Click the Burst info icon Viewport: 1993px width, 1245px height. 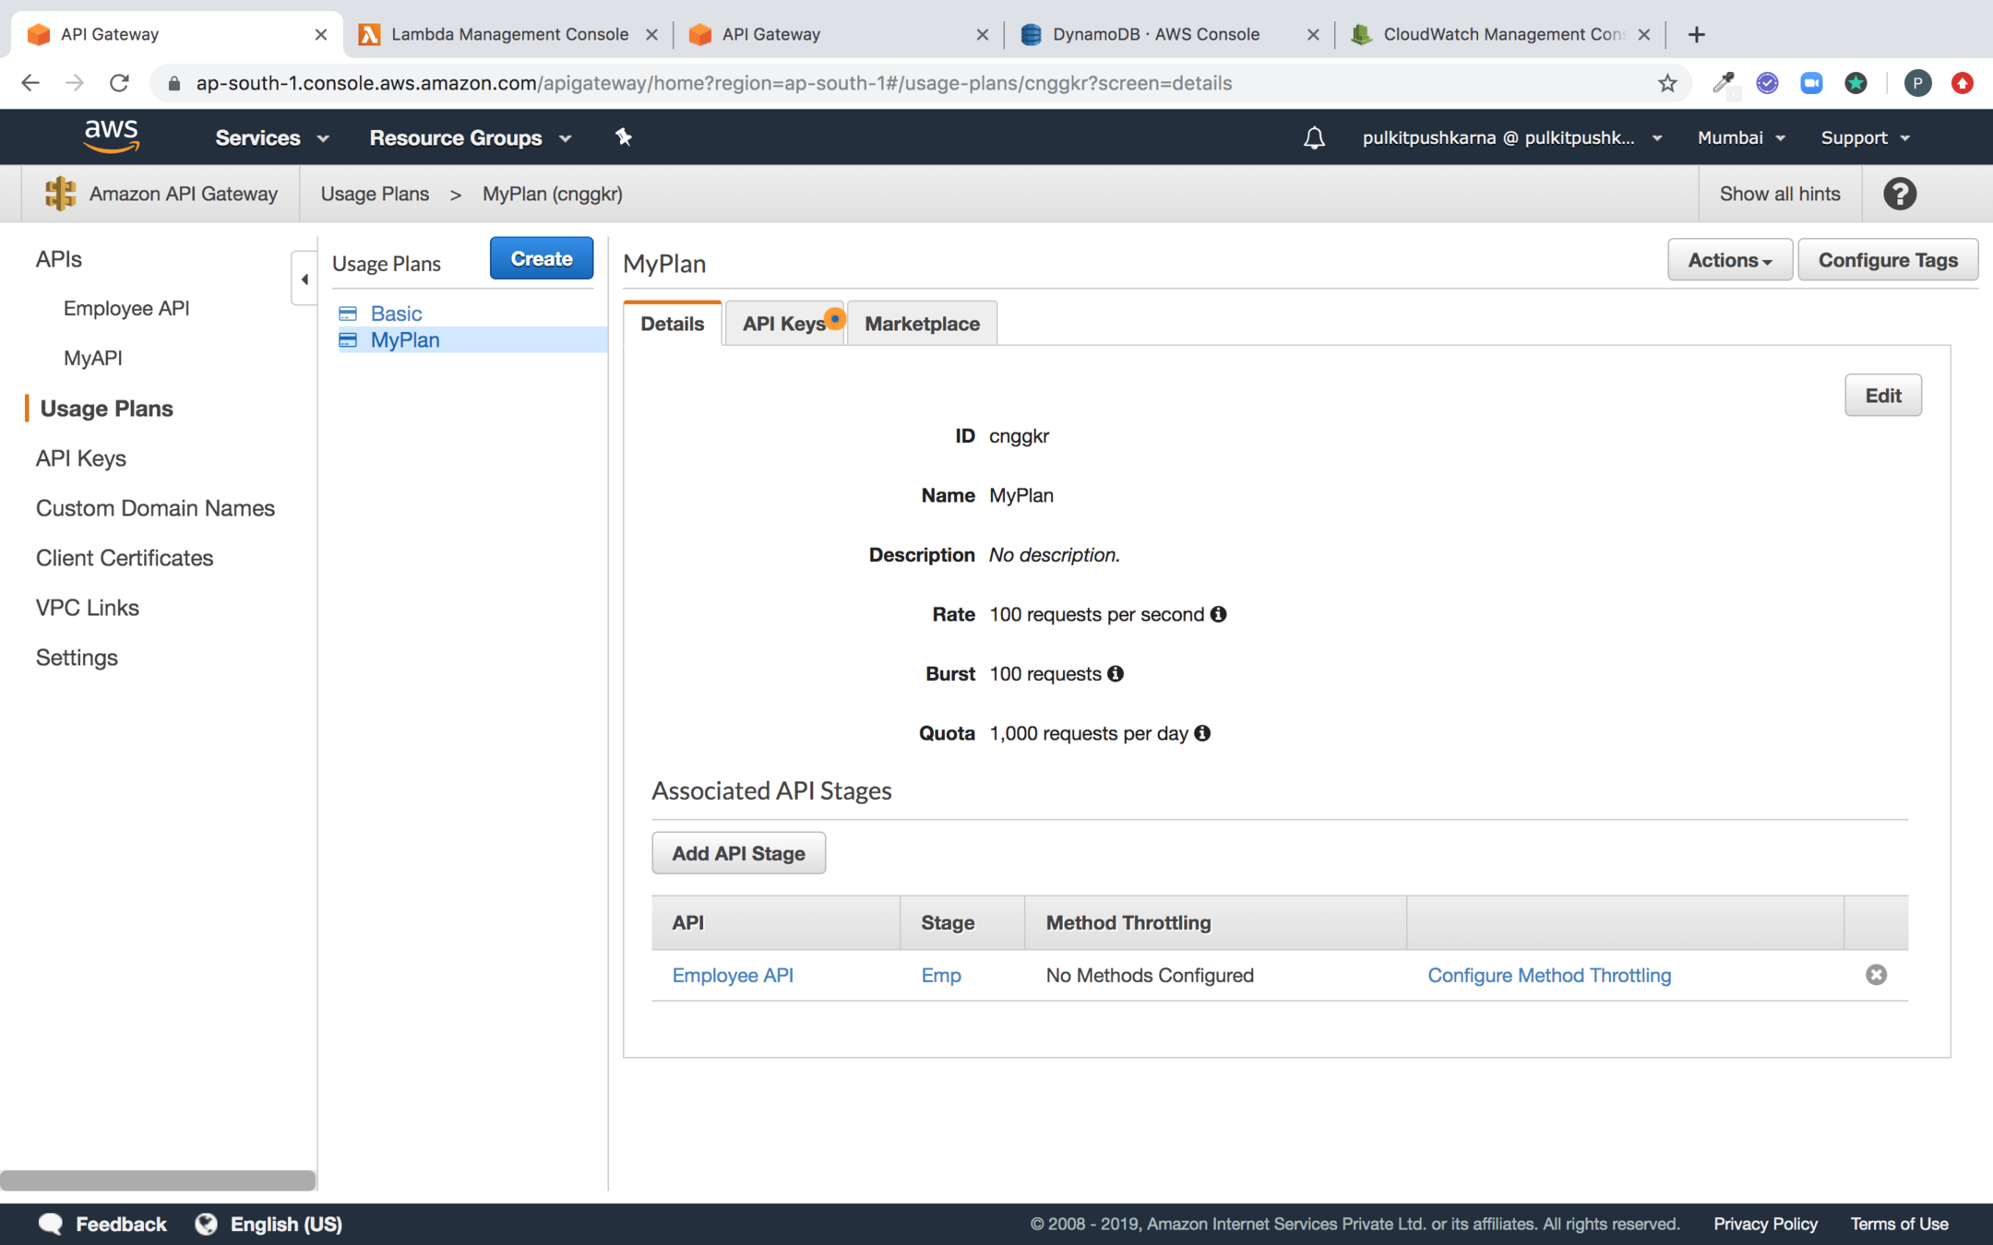click(x=1116, y=674)
